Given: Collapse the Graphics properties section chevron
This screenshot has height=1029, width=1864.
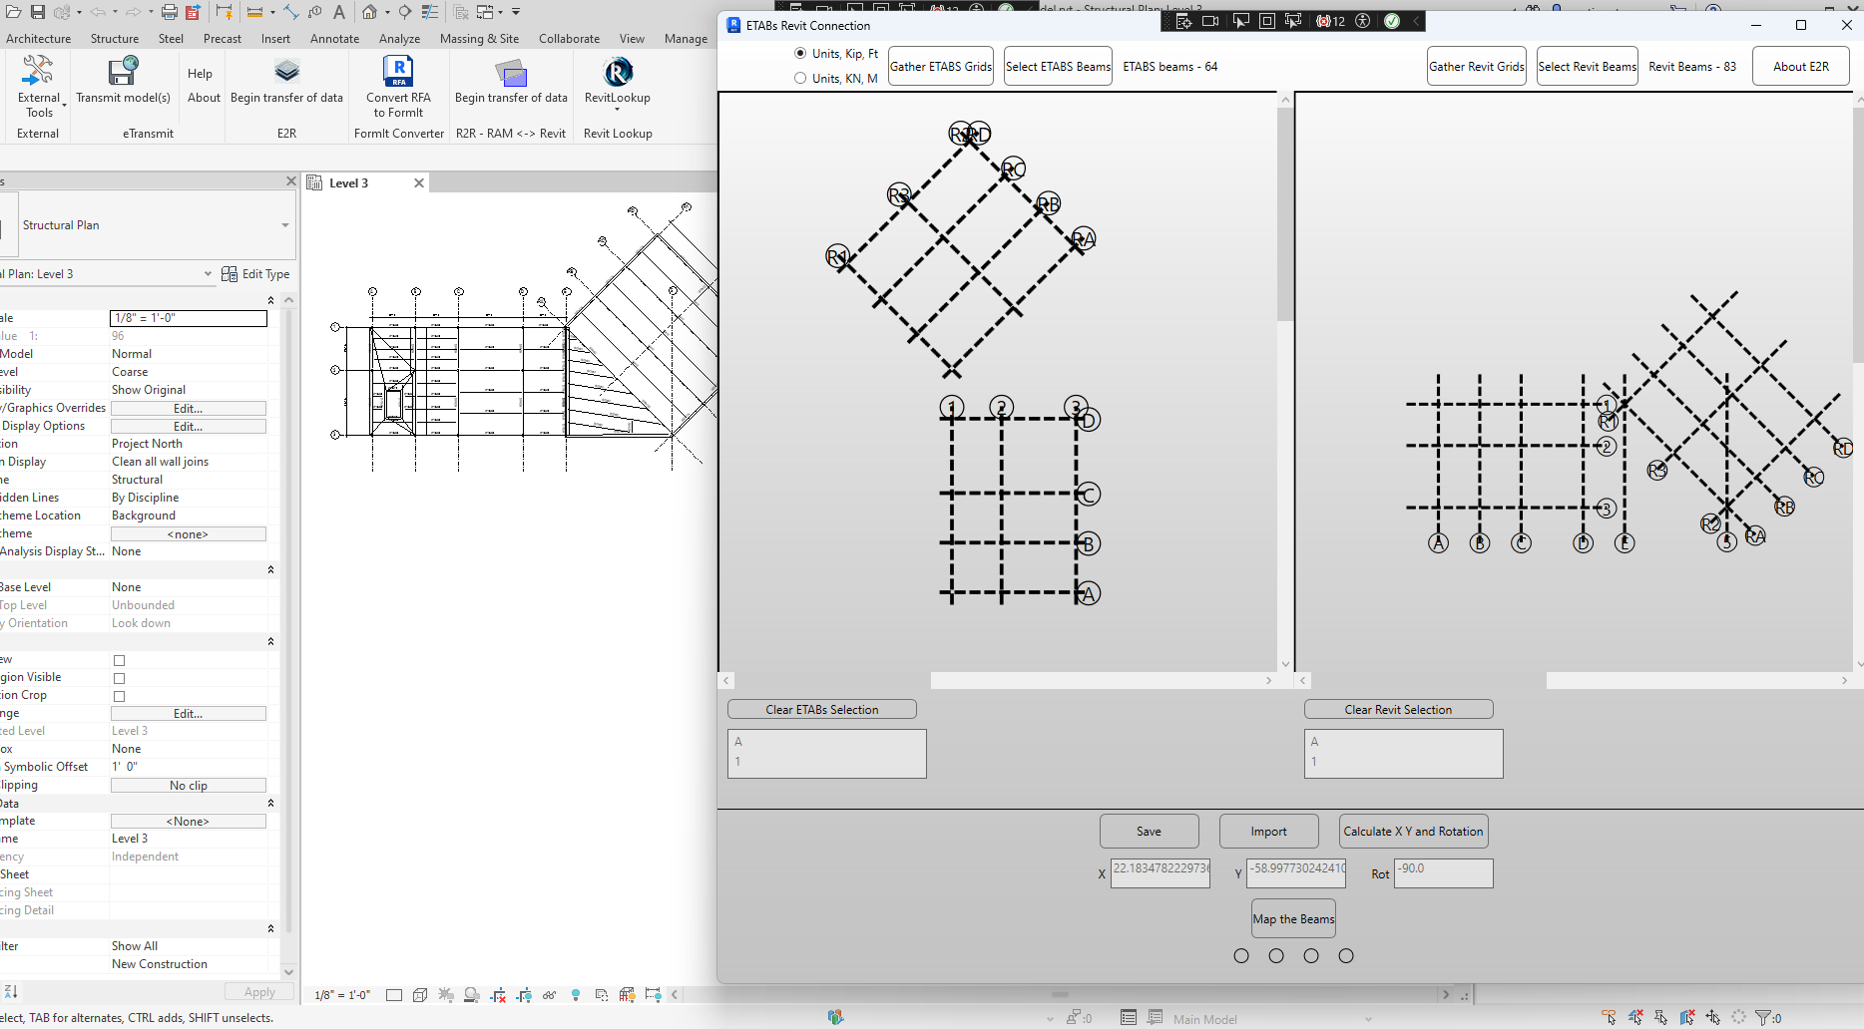Looking at the screenshot, I should click(270, 300).
